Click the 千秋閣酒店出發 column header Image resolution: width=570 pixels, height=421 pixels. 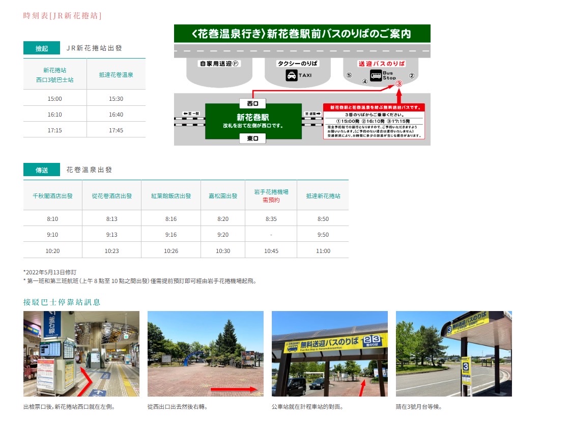point(53,195)
